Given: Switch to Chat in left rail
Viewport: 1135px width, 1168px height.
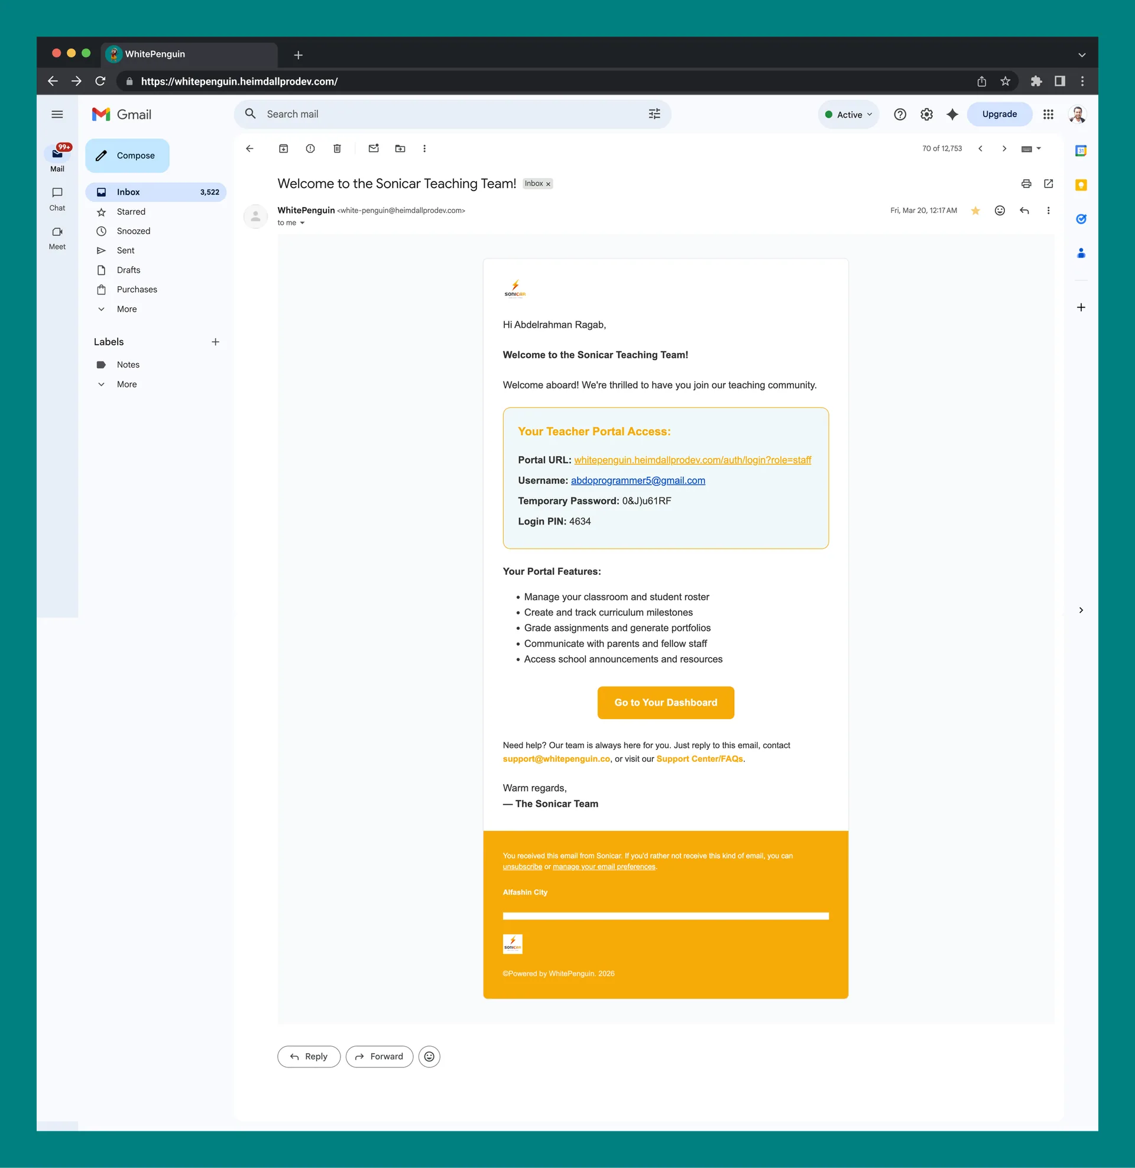Looking at the screenshot, I should [x=57, y=199].
